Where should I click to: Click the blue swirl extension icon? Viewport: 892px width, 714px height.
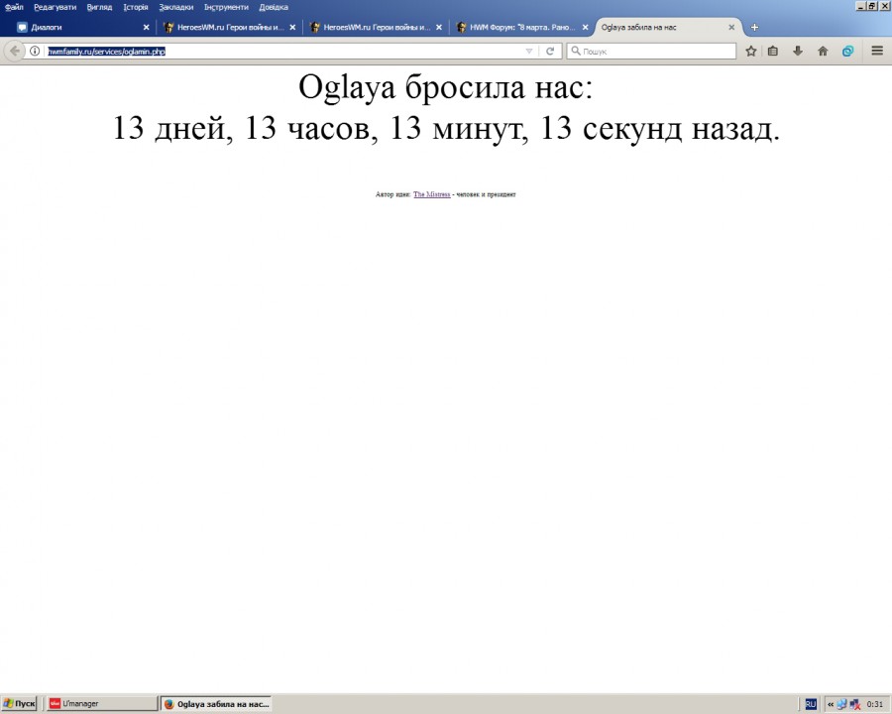pyautogui.click(x=848, y=51)
